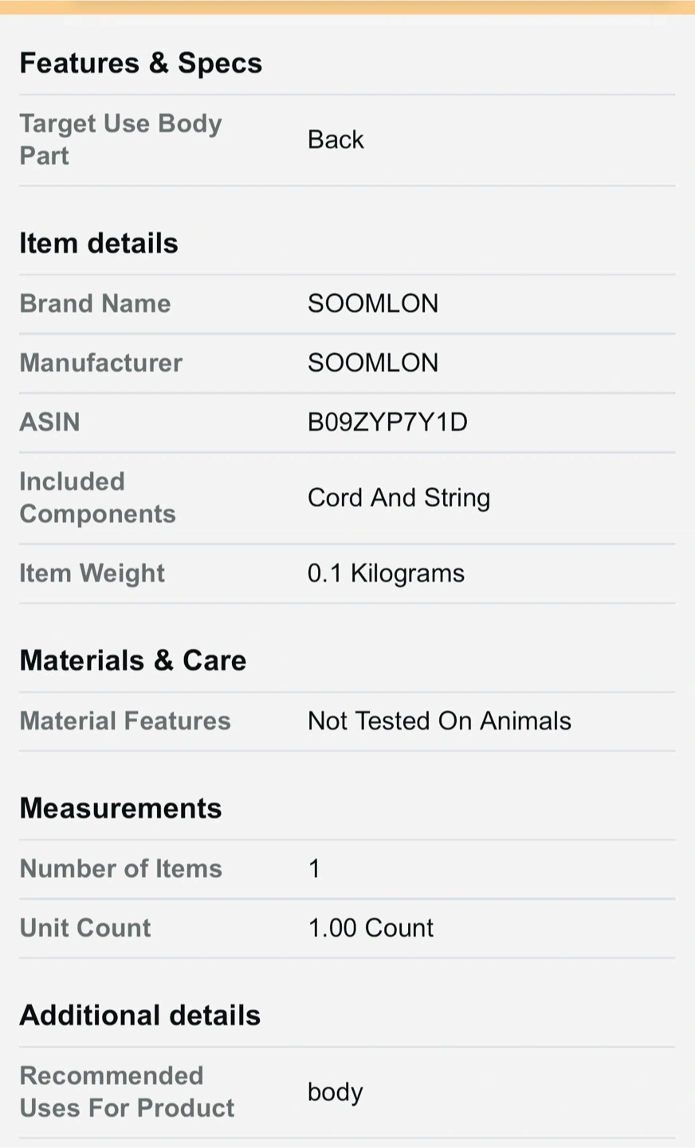Tap the Recommended Uses For Product label

coord(127,1091)
